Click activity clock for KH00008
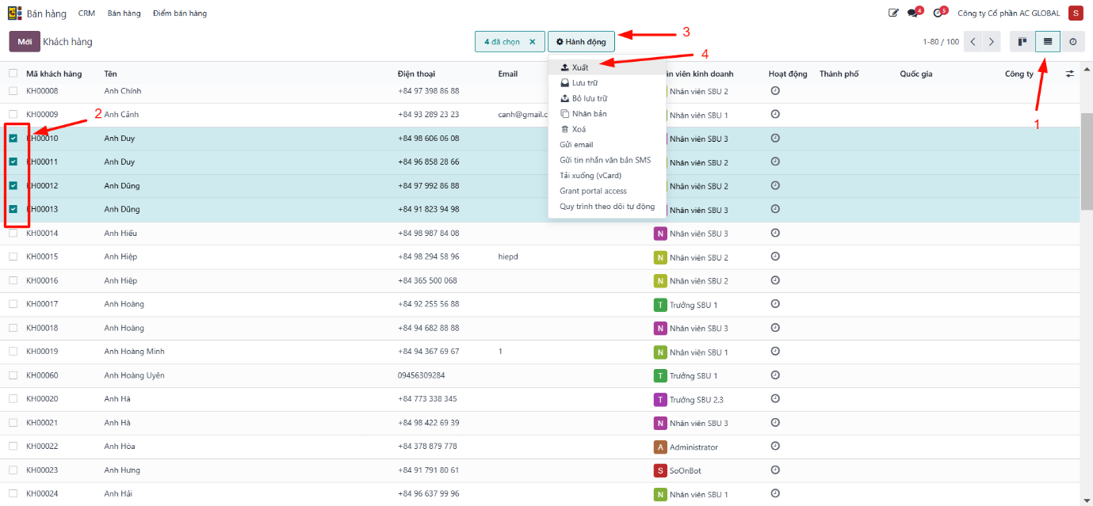Image resolution: width=1093 pixels, height=506 pixels. pos(775,91)
